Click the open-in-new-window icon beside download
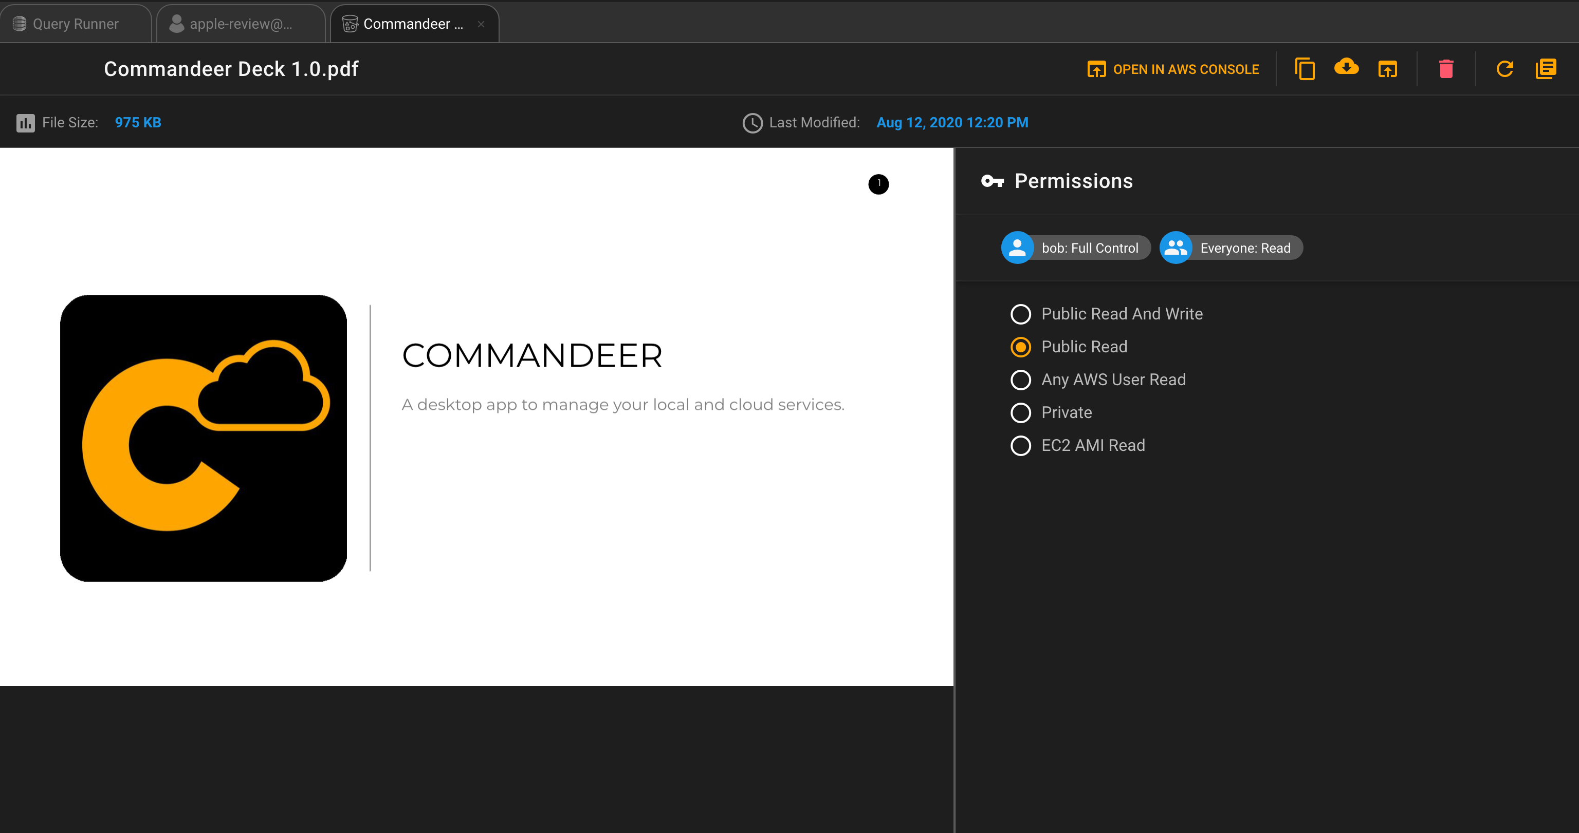The height and width of the screenshot is (833, 1579). tap(1388, 69)
